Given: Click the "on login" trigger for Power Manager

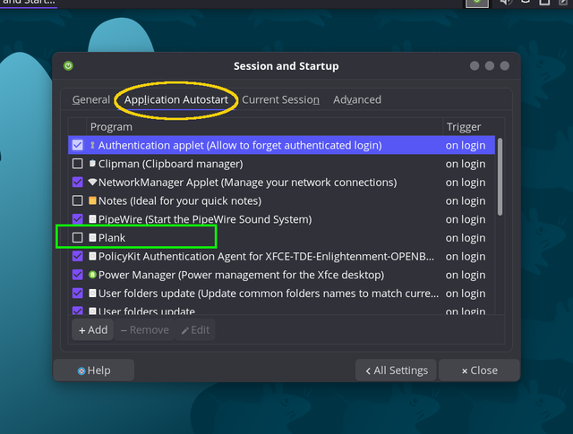Looking at the screenshot, I should 466,275.
